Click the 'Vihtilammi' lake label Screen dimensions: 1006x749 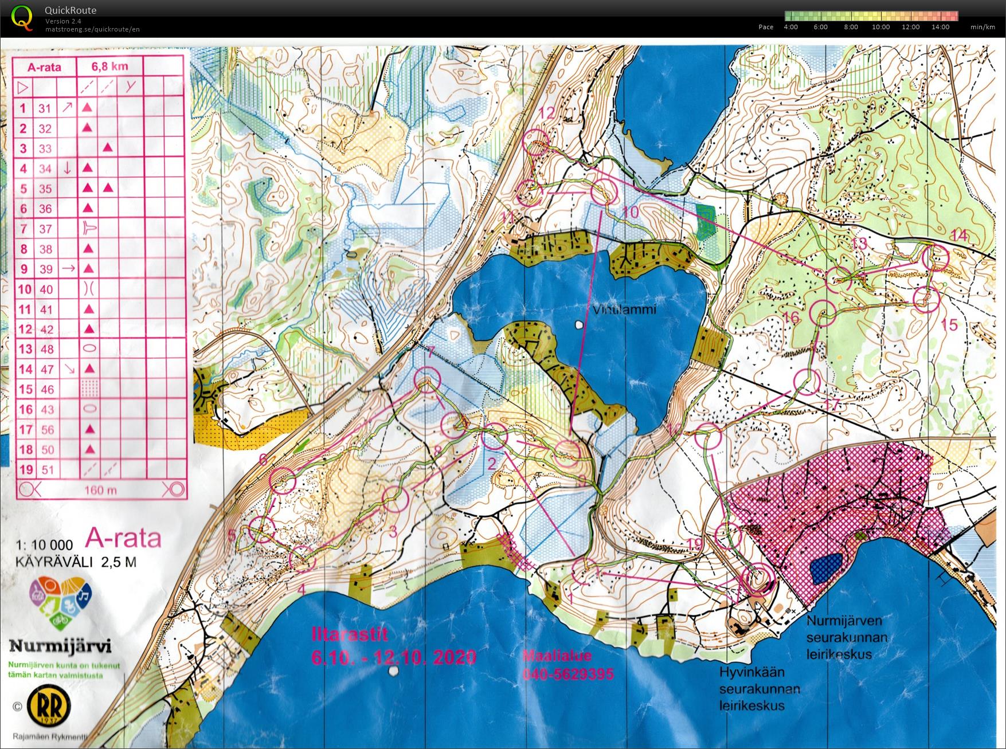coord(624,310)
